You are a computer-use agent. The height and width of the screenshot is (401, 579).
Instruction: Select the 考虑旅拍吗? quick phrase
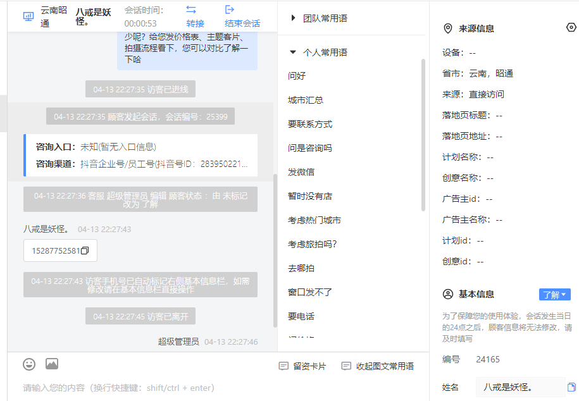click(x=313, y=244)
